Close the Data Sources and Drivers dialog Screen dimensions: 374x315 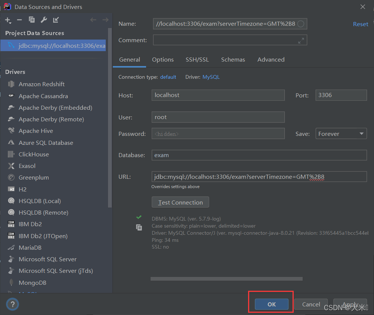(362, 7)
